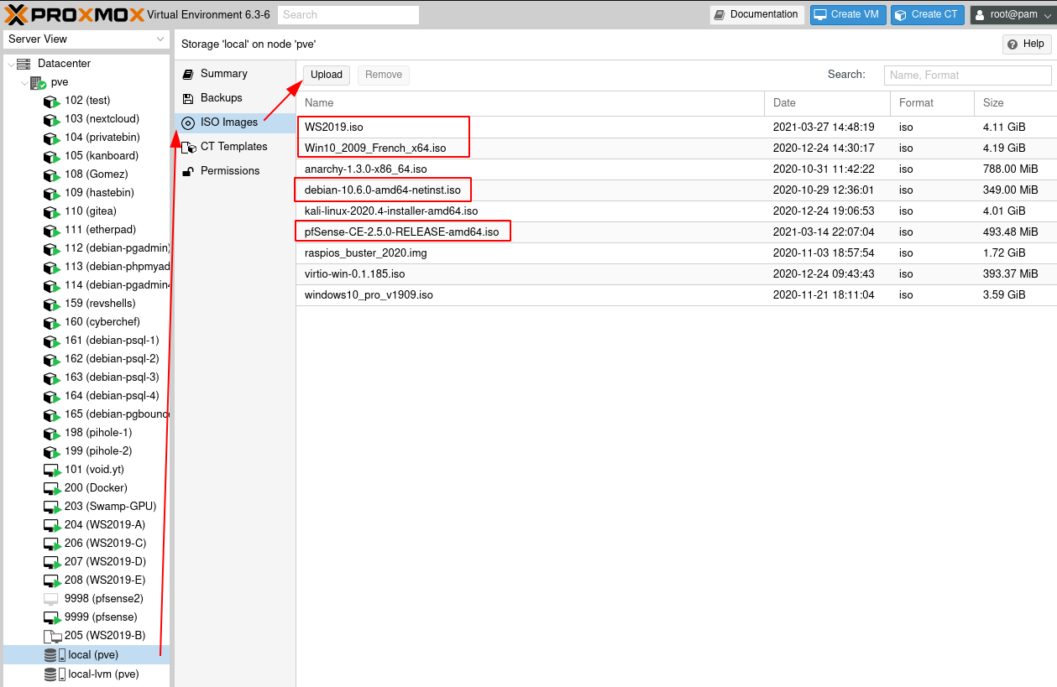Select windows10_pro_v1909.iso
Viewport: 1057px width, 687px height.
(676, 295)
